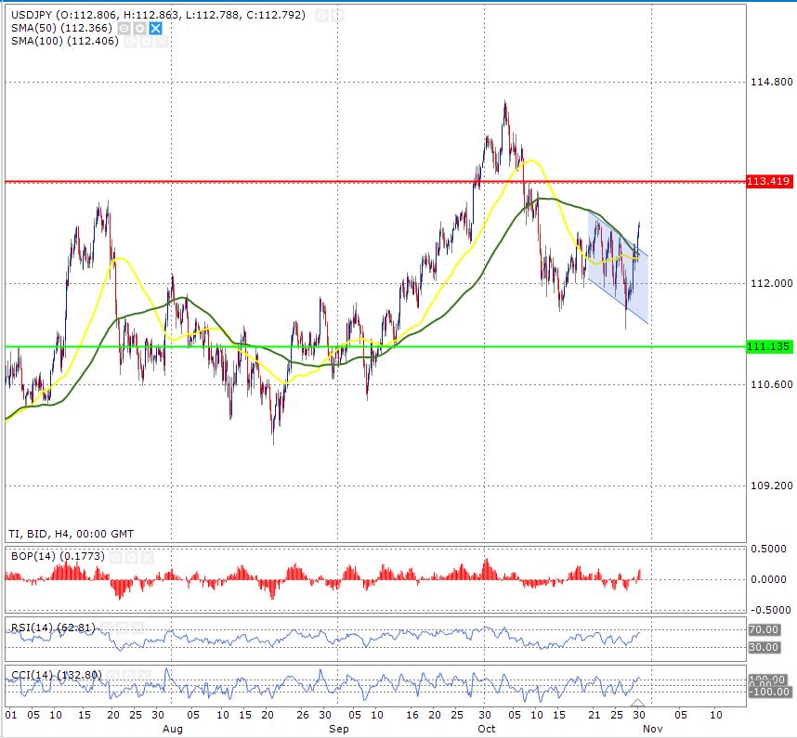Select the red 113.419 price level label
797x738 pixels.
pos(768,182)
